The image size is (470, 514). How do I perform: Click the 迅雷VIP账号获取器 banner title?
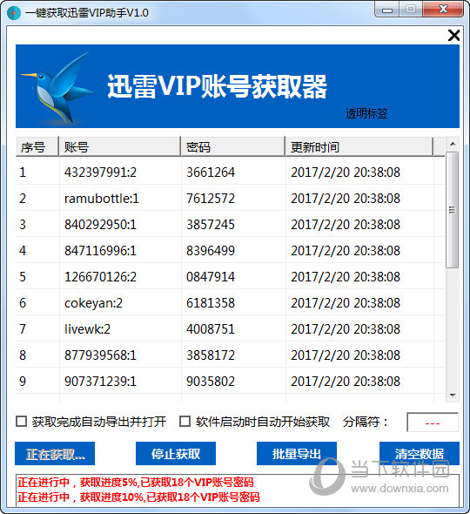(217, 86)
